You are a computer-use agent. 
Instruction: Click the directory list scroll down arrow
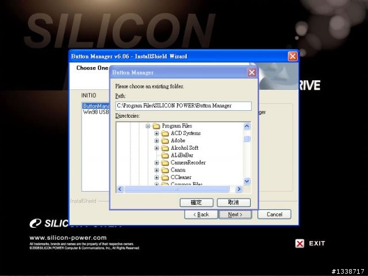(x=247, y=181)
